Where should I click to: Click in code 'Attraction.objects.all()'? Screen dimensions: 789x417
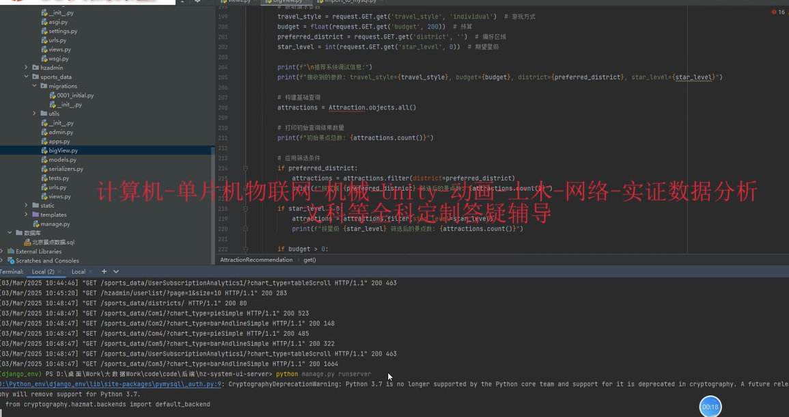pos(372,107)
